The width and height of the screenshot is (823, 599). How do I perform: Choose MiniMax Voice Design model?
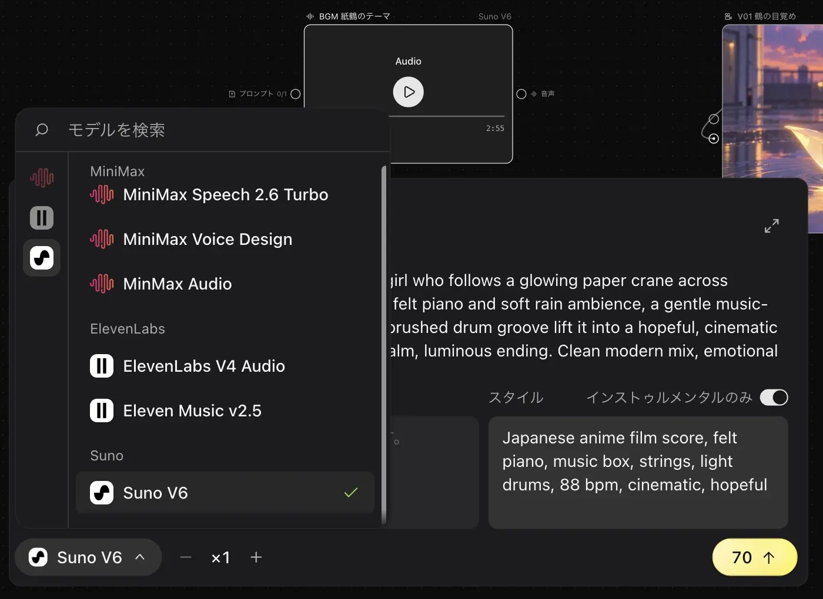pos(225,239)
